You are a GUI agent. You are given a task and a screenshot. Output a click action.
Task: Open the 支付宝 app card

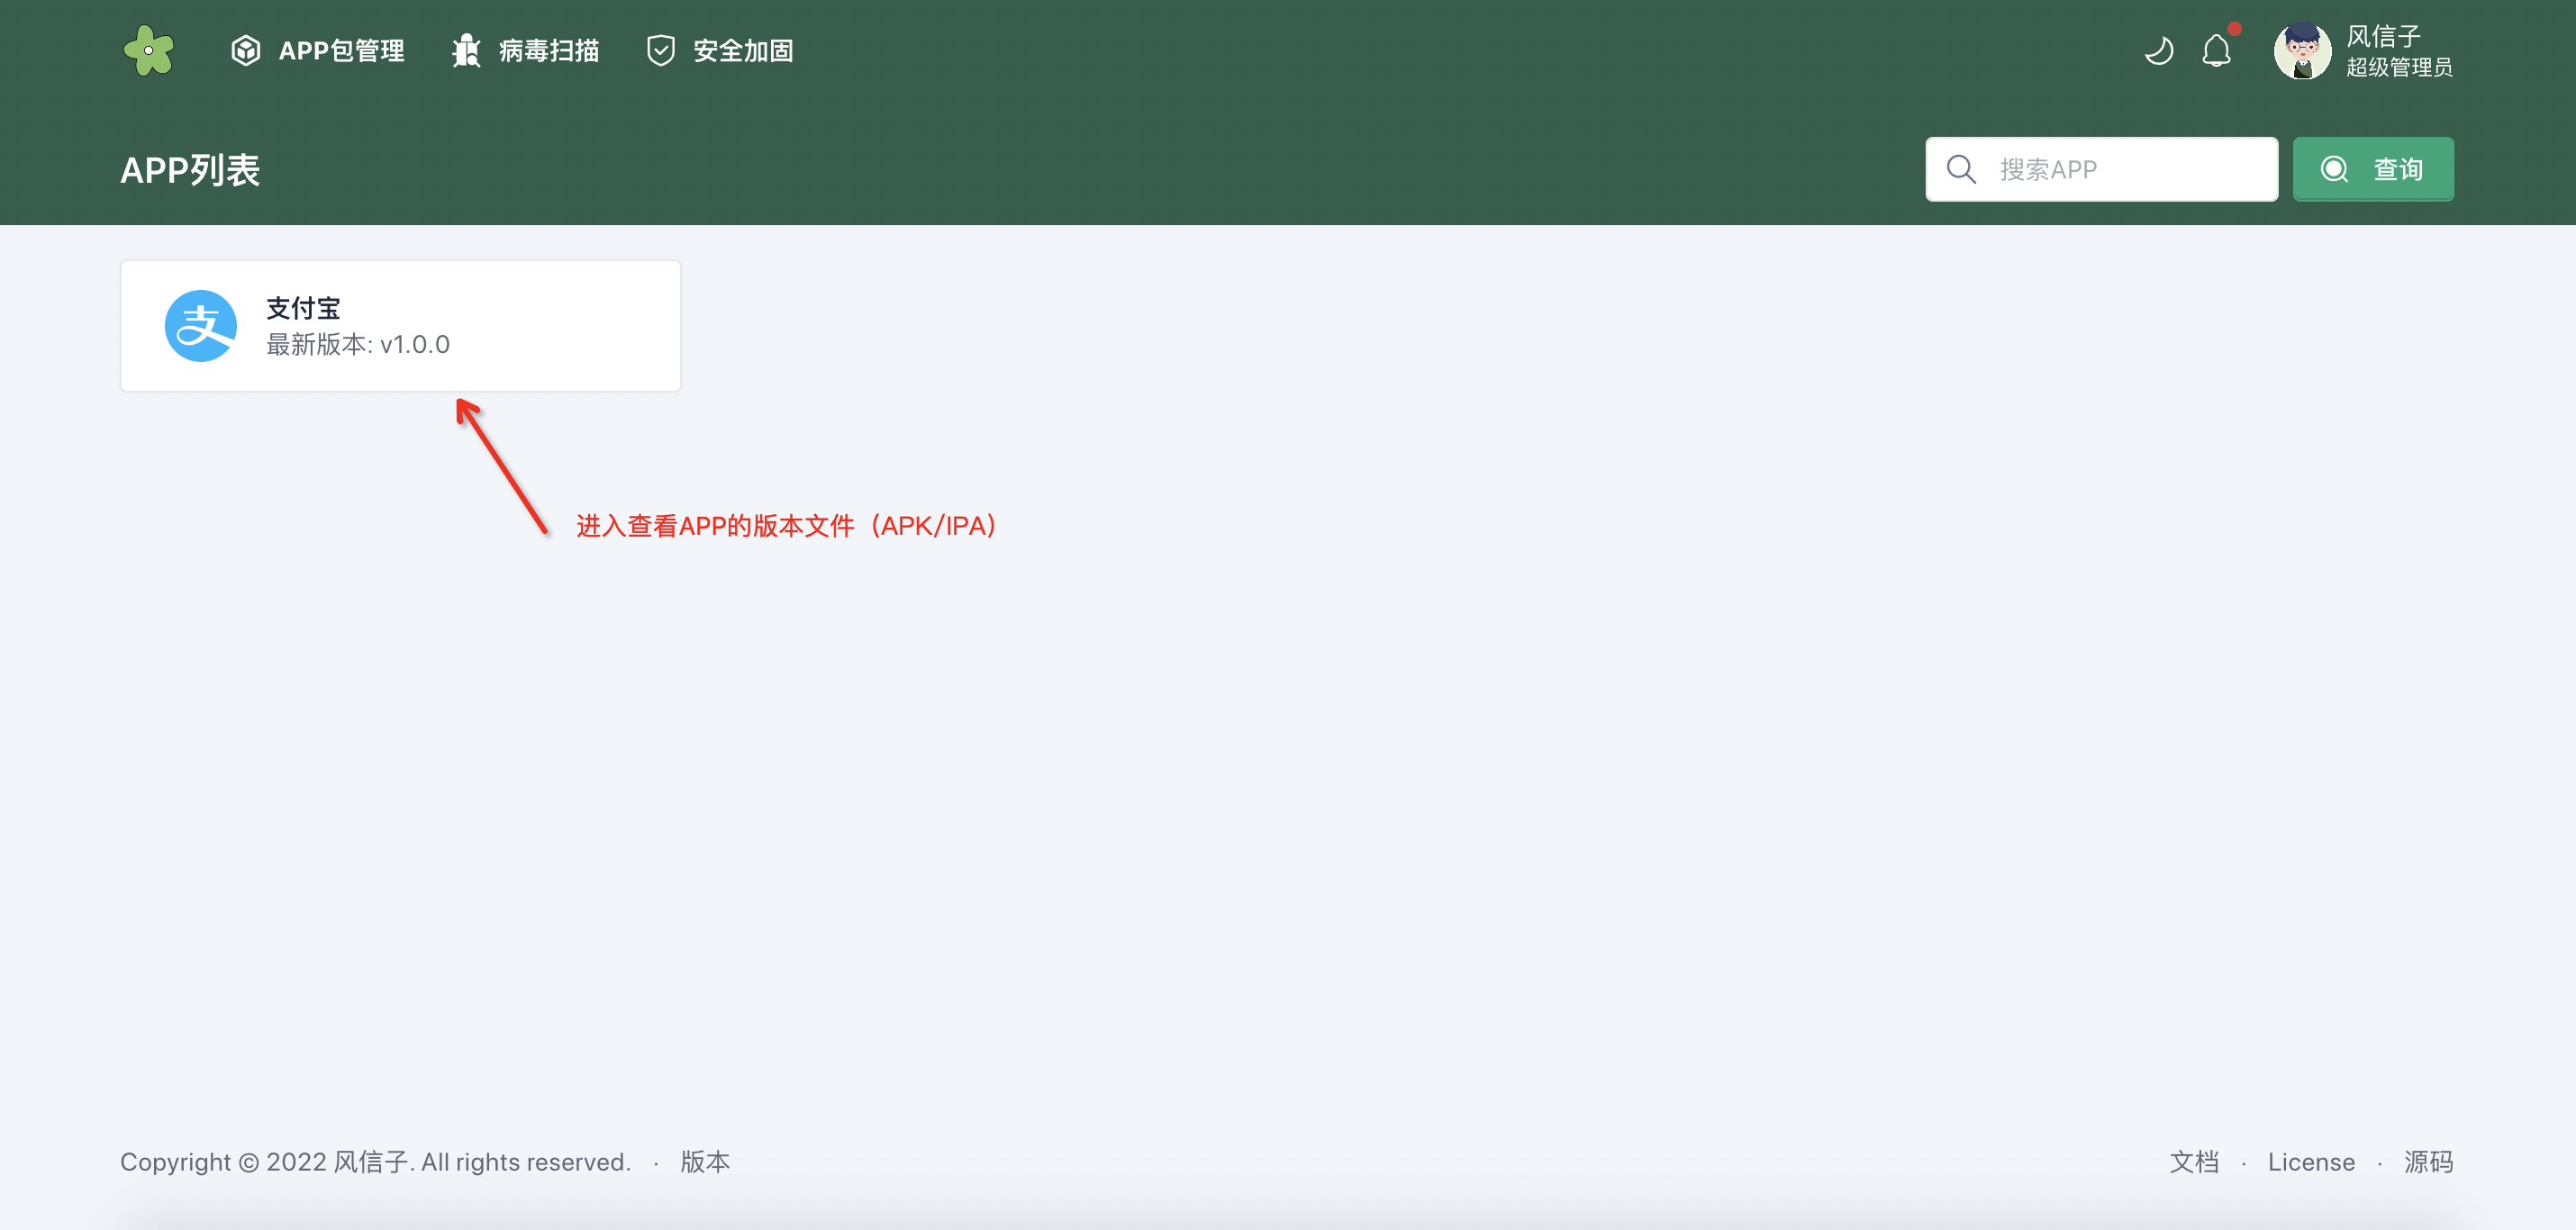(400, 326)
